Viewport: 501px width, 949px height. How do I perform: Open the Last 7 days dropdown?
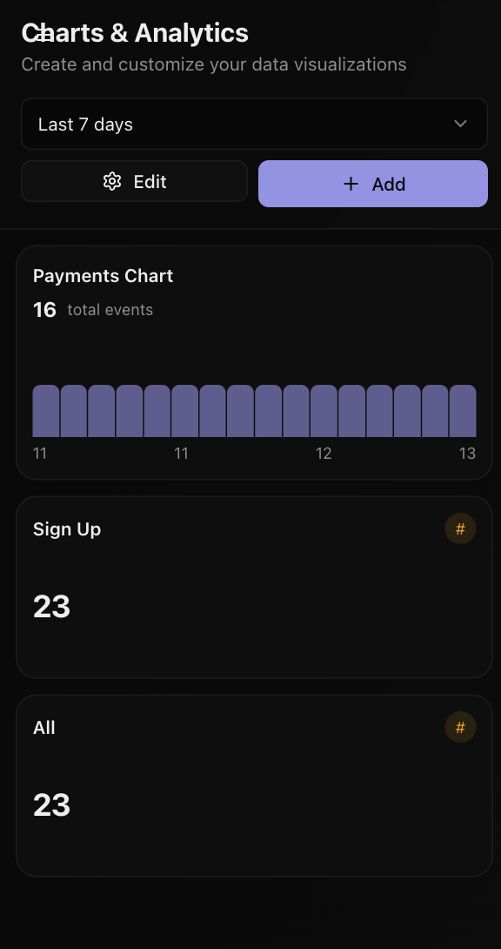[254, 124]
